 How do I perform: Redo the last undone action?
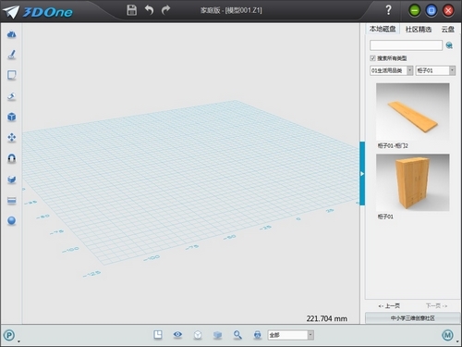165,10
